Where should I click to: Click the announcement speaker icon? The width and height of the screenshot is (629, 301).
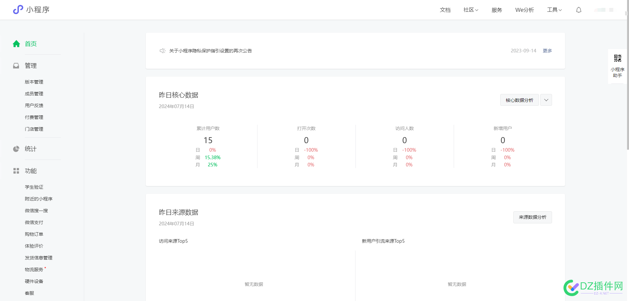tap(162, 51)
